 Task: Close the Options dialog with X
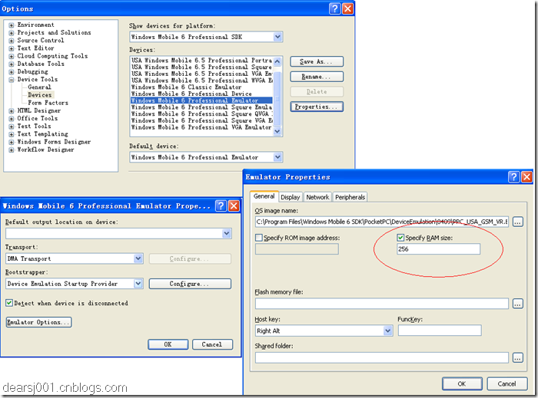[348, 8]
